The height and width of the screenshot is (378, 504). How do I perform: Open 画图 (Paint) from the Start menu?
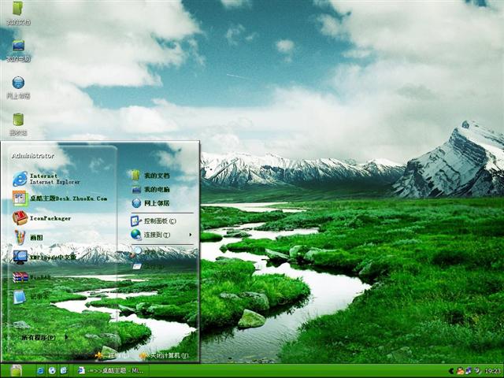click(x=28, y=238)
